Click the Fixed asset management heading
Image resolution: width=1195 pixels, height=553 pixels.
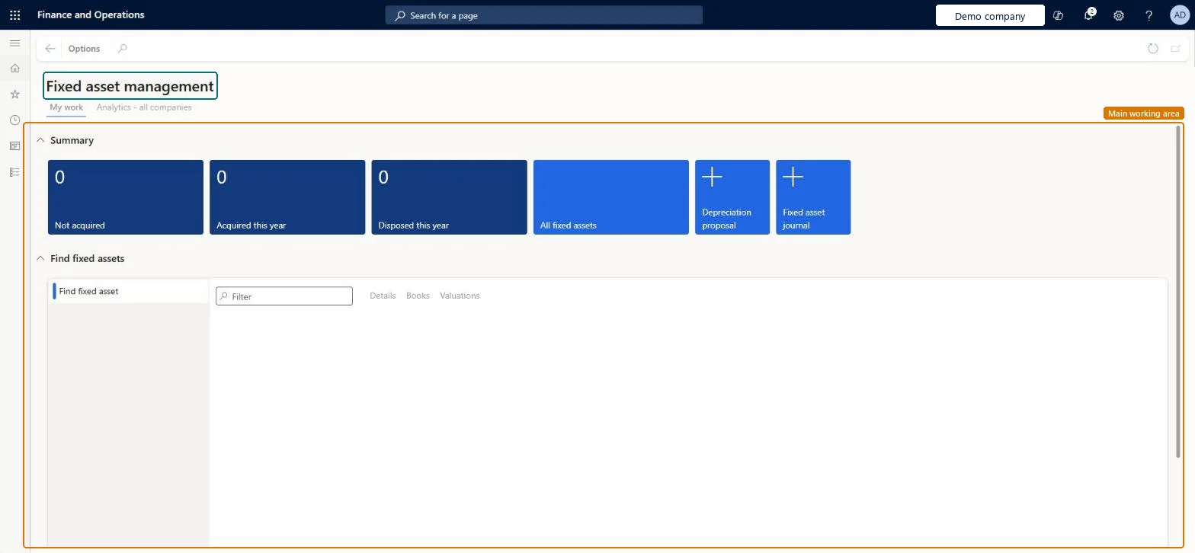[x=130, y=86]
